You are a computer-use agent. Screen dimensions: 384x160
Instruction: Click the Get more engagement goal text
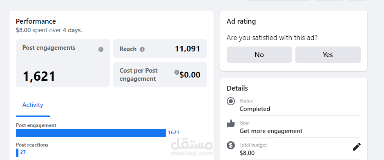pyautogui.click(x=271, y=131)
